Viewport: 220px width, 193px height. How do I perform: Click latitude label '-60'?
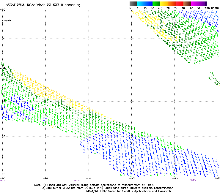tap(3, 10)
